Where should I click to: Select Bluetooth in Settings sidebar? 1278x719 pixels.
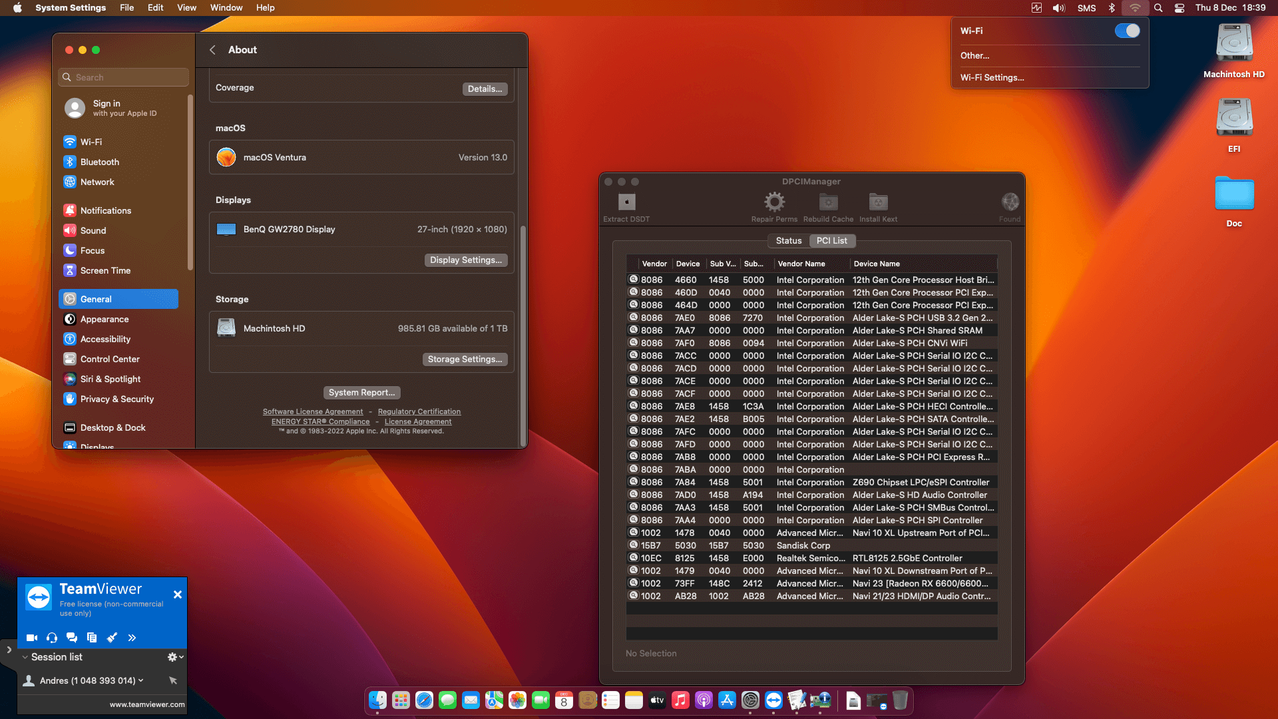click(120, 162)
